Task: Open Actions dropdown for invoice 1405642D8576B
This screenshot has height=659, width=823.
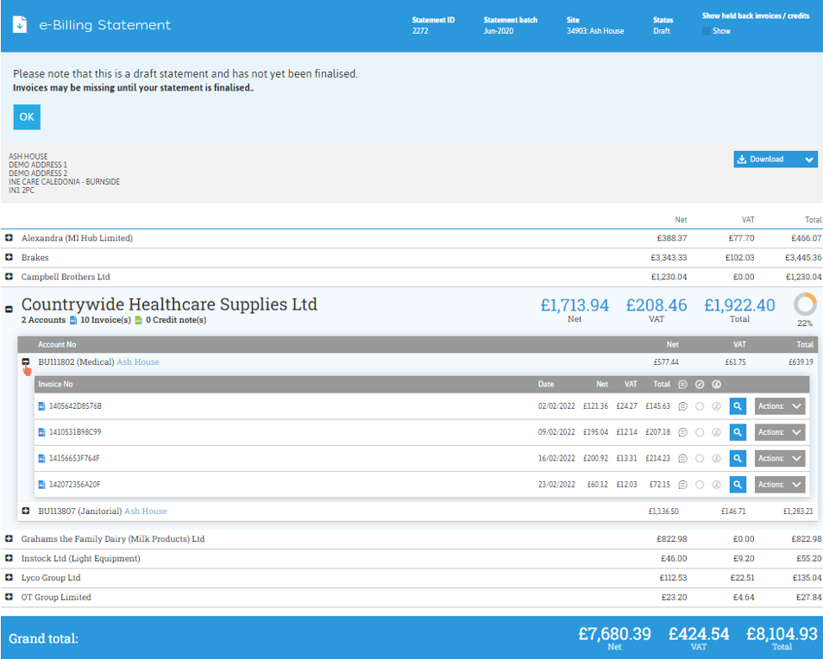Action: click(x=780, y=406)
